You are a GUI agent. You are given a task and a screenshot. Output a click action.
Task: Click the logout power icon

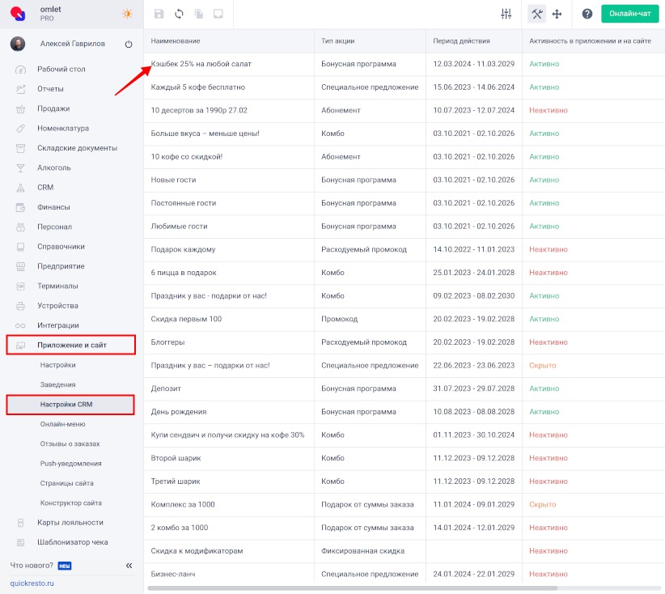129,45
